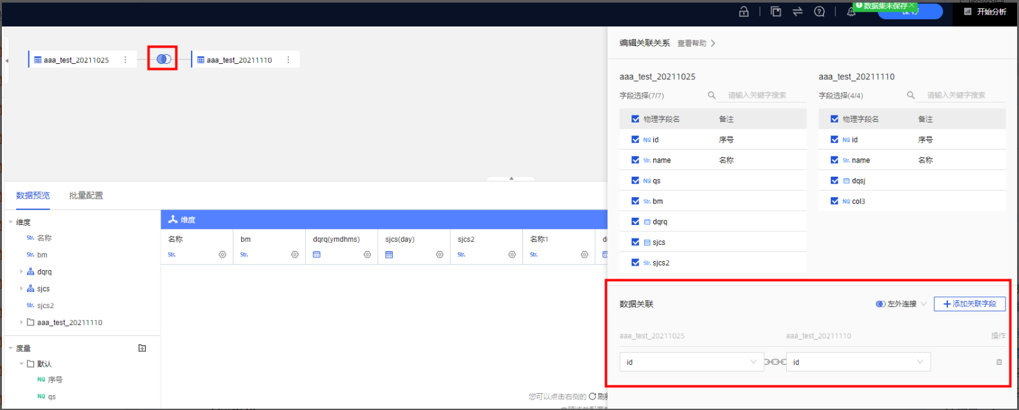Open left table id field dropdown

[691, 362]
